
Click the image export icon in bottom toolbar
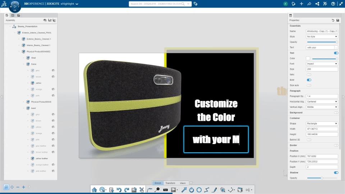tap(134, 190)
